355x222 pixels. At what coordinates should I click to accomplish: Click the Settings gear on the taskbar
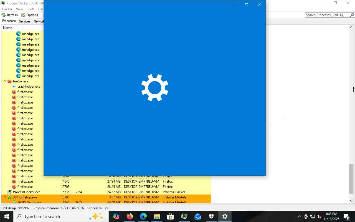(x=225, y=216)
